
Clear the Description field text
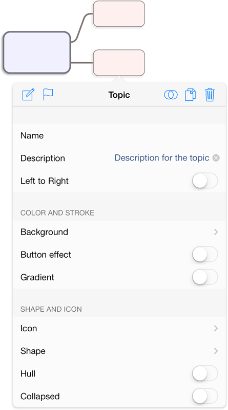coord(216,158)
